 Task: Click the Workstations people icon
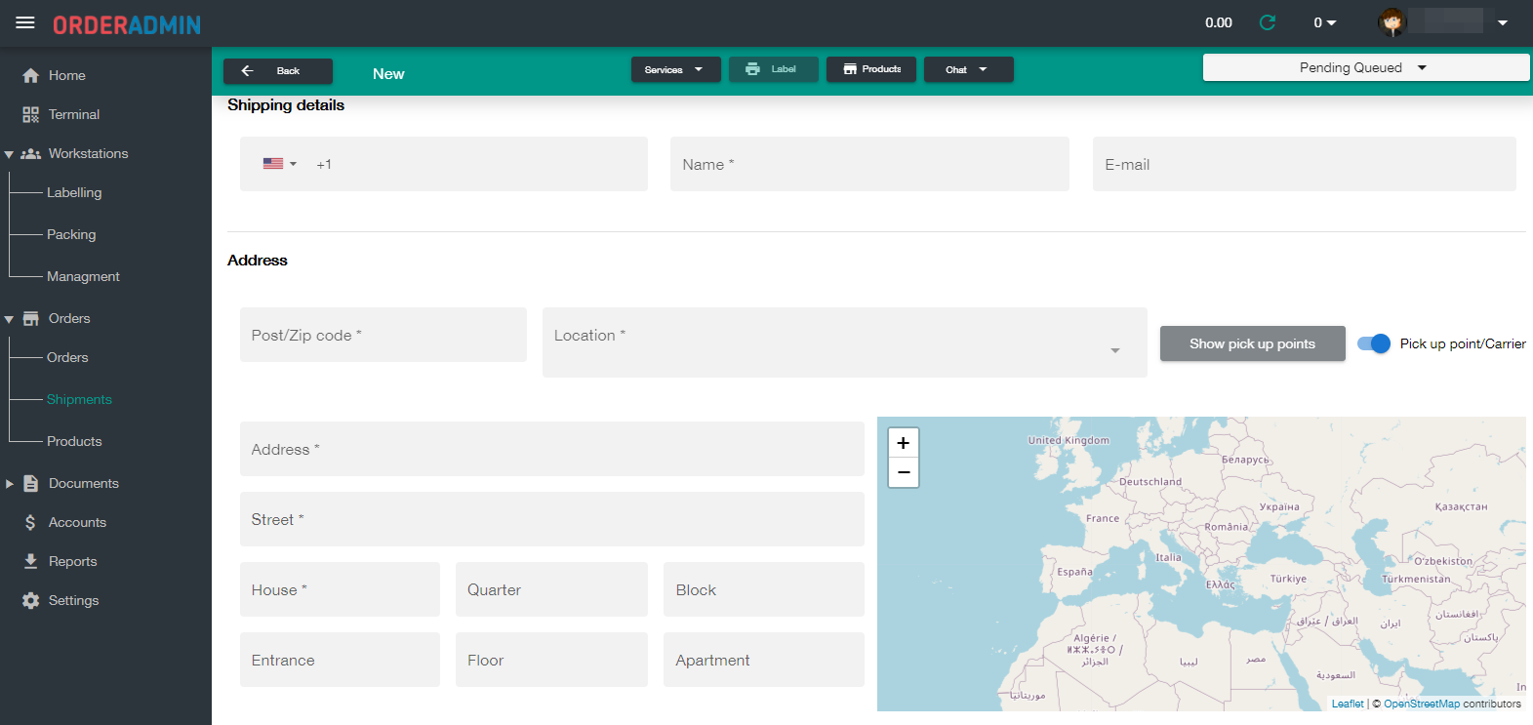31,153
